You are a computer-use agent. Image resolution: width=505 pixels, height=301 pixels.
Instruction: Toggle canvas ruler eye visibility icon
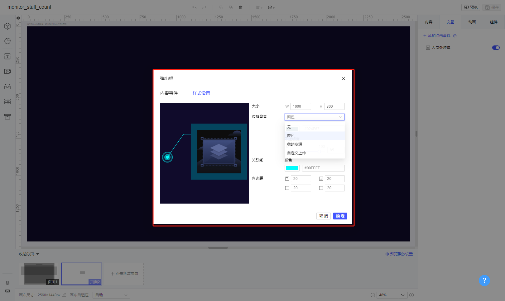[x=18, y=18]
